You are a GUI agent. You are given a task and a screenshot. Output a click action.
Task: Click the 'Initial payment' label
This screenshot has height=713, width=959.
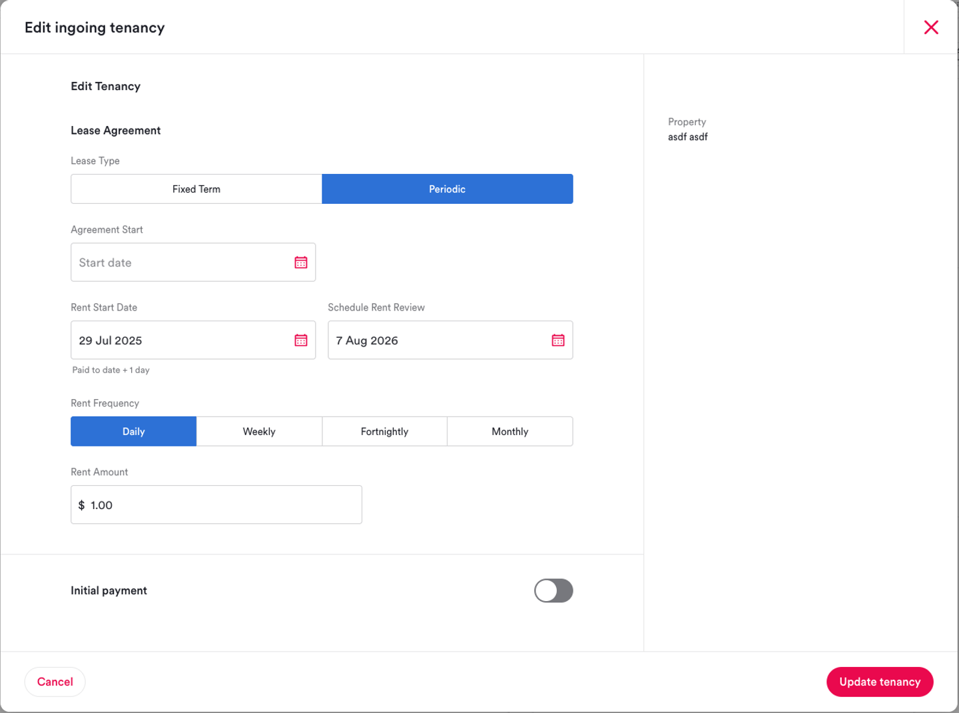coord(109,591)
